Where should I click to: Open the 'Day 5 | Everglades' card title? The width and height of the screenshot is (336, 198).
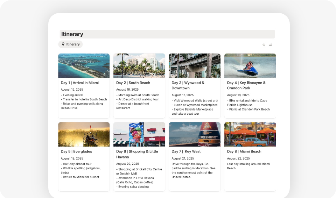point(76,151)
